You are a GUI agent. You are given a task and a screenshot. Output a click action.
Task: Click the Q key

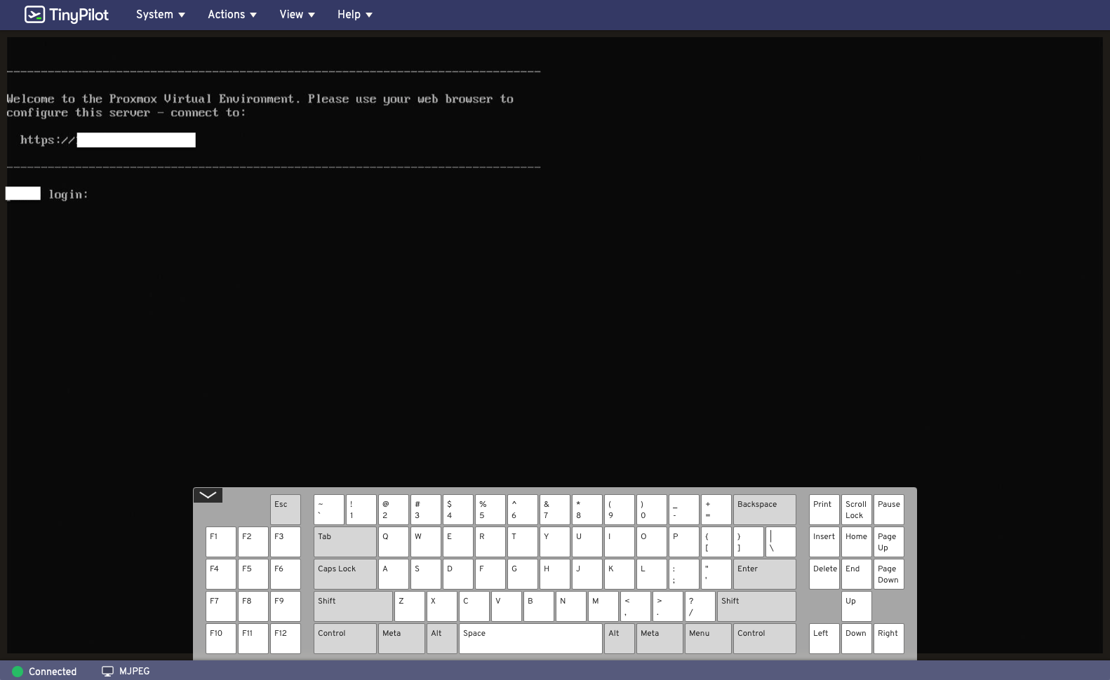tap(394, 542)
